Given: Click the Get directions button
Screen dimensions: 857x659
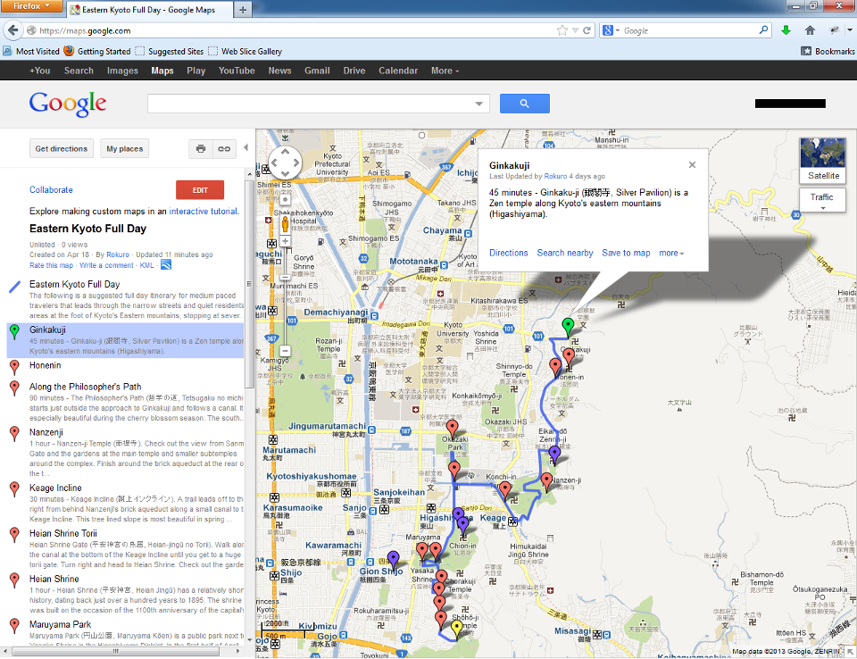Looking at the screenshot, I should [x=62, y=149].
